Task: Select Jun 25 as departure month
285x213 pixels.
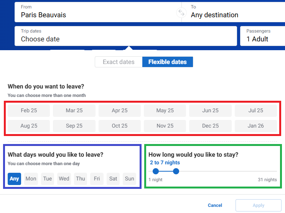Action: coord(210,110)
